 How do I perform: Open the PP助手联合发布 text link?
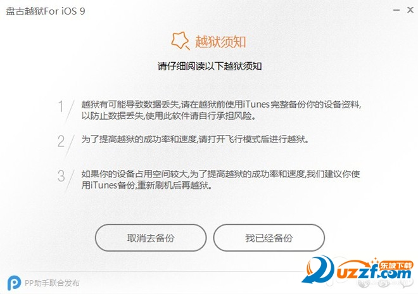[x=52, y=283]
